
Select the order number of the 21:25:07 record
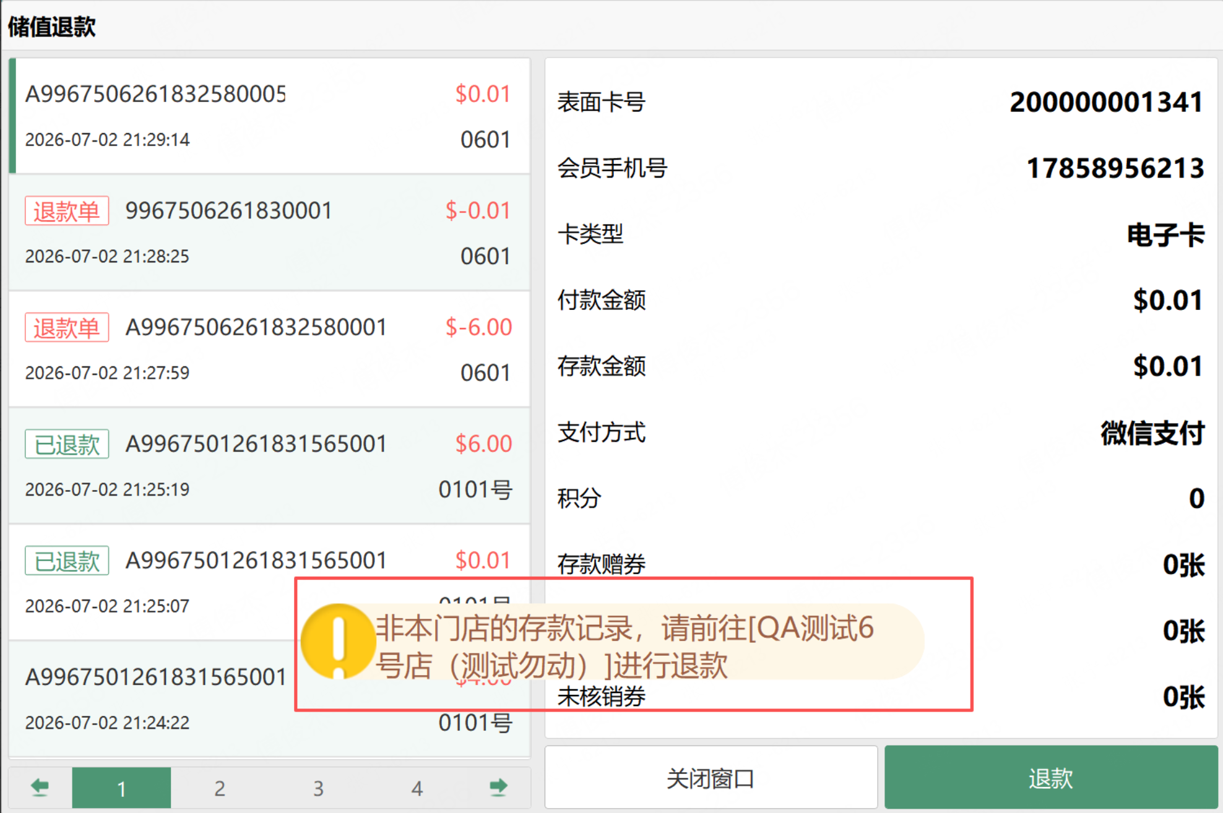[x=256, y=560]
